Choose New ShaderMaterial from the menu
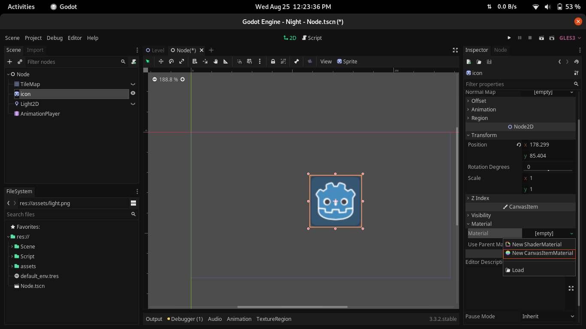Viewport: 586px width, 329px height. 536,245
